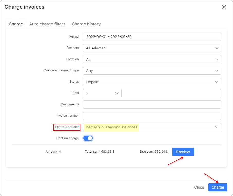The image size is (233, 196).
Task: Open the Charge history tab
Action: (x=86, y=24)
